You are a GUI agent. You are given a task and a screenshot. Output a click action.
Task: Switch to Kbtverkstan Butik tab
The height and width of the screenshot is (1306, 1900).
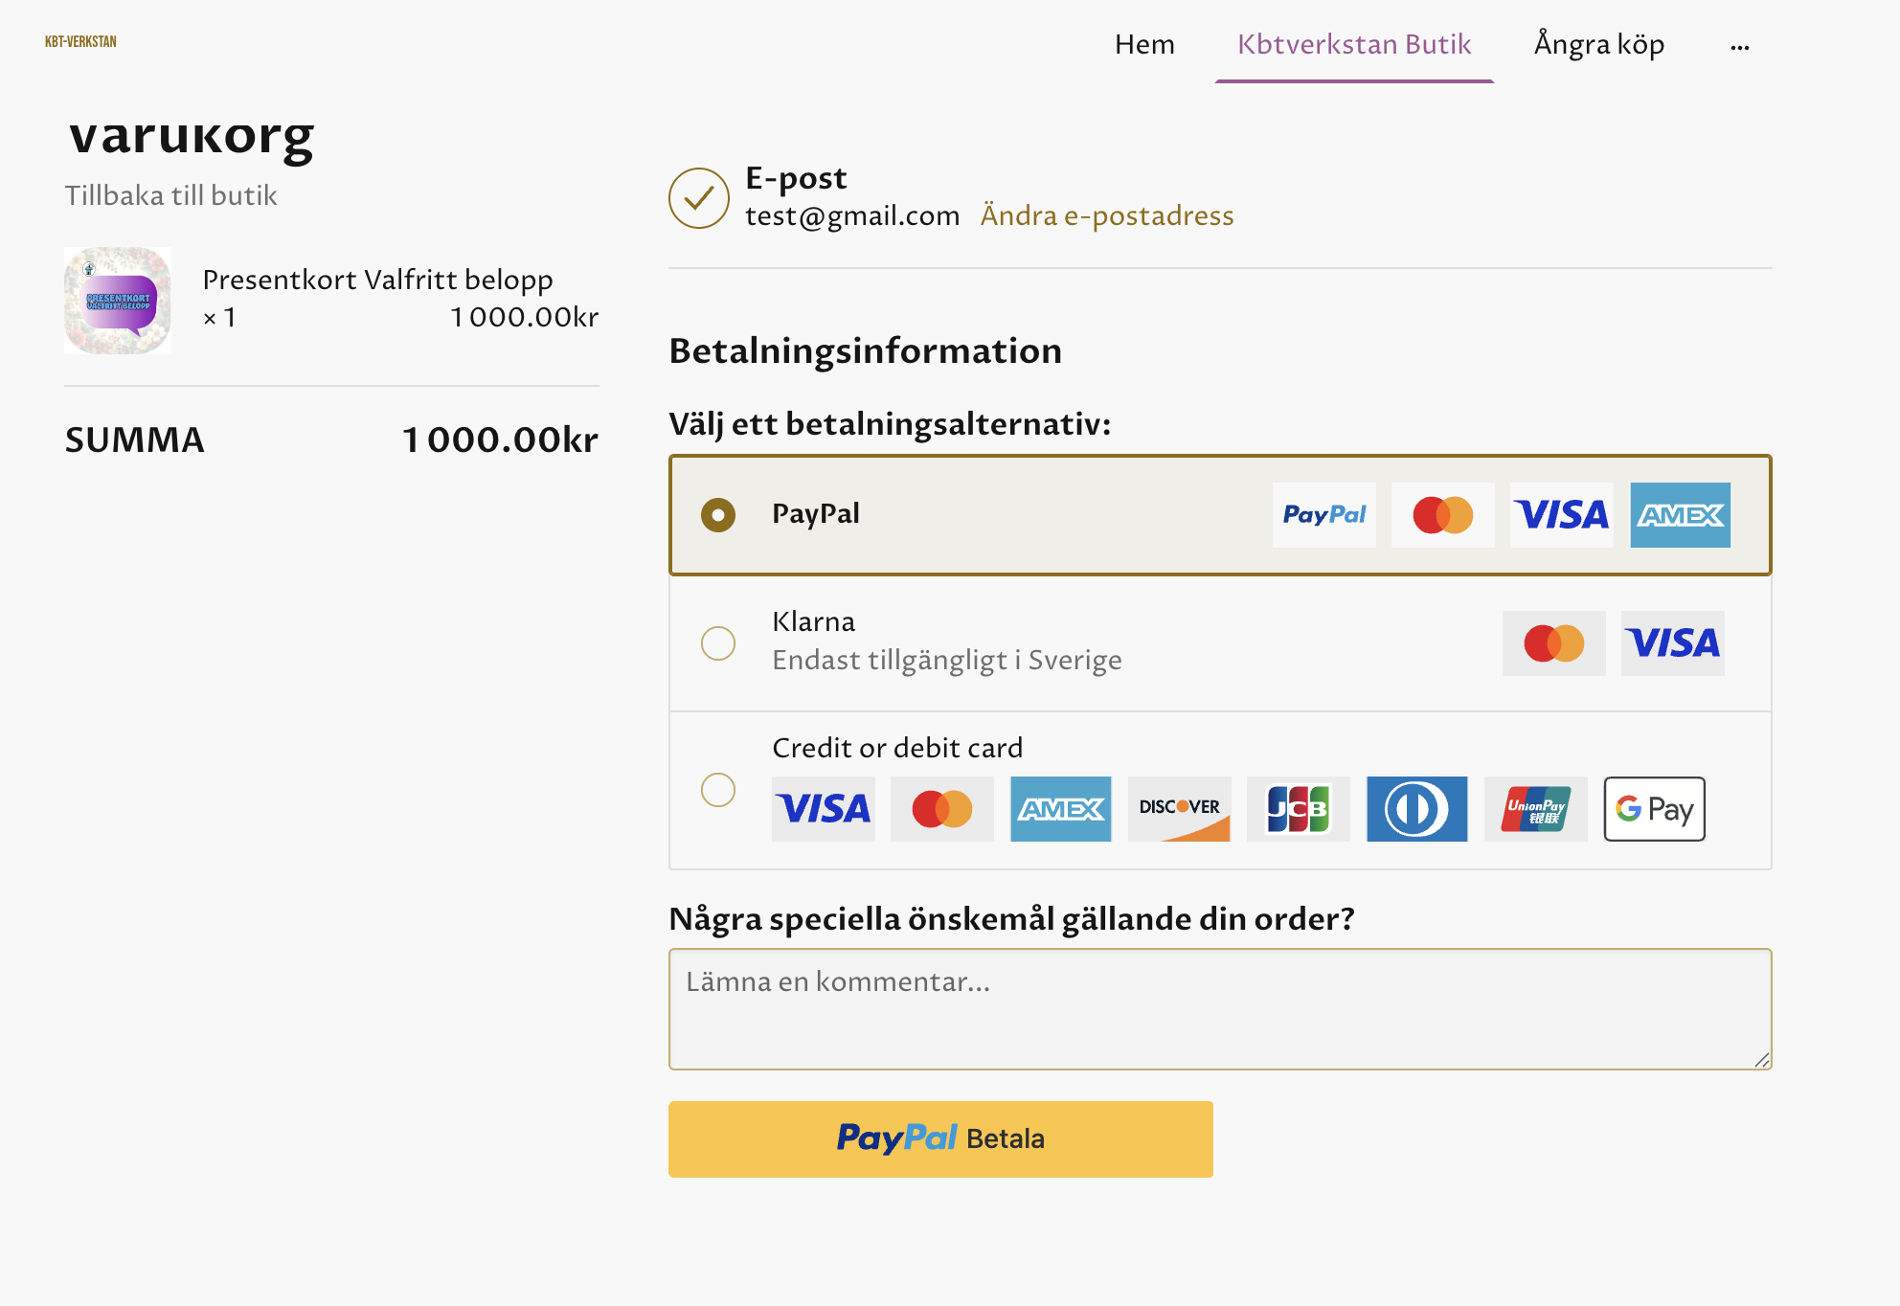(1354, 44)
